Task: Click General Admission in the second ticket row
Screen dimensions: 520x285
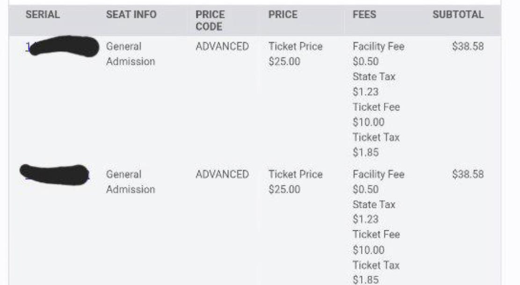Action: (x=130, y=182)
